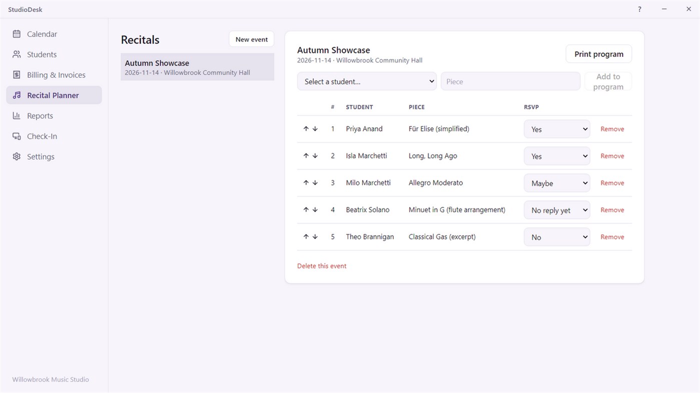This screenshot has width=700, height=393.
Task: Open the Settings section
Action: (x=54, y=157)
